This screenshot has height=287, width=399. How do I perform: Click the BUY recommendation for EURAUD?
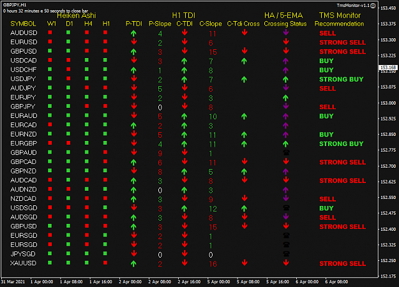pos(326,116)
